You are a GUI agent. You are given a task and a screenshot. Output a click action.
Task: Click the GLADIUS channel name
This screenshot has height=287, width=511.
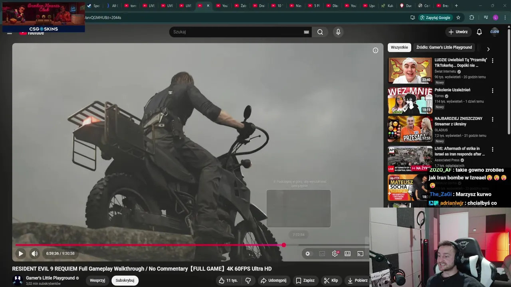tap(441, 130)
